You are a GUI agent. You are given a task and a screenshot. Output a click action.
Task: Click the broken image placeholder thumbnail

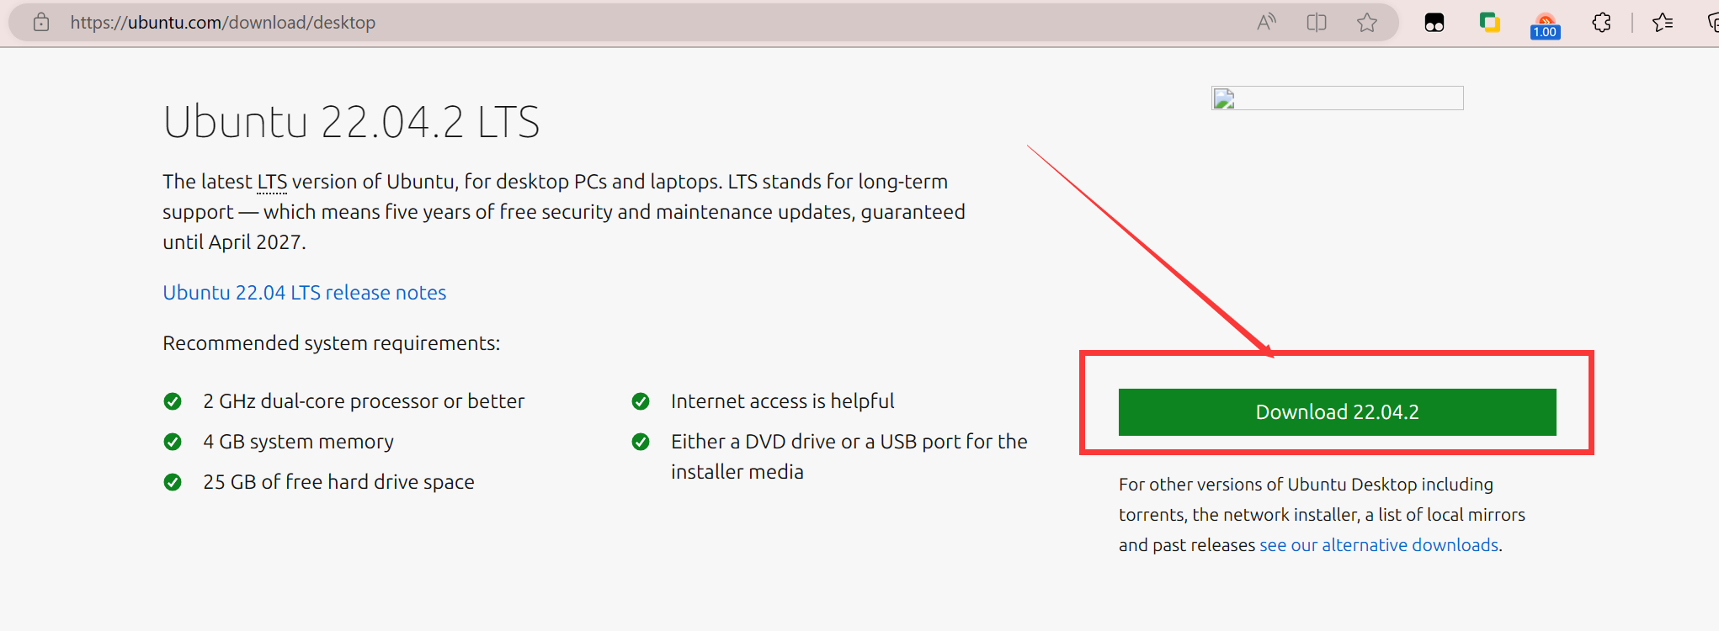pos(1337,98)
